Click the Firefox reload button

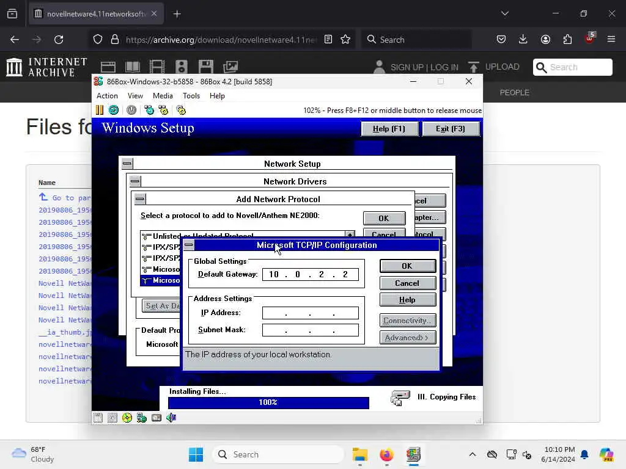[59, 40]
